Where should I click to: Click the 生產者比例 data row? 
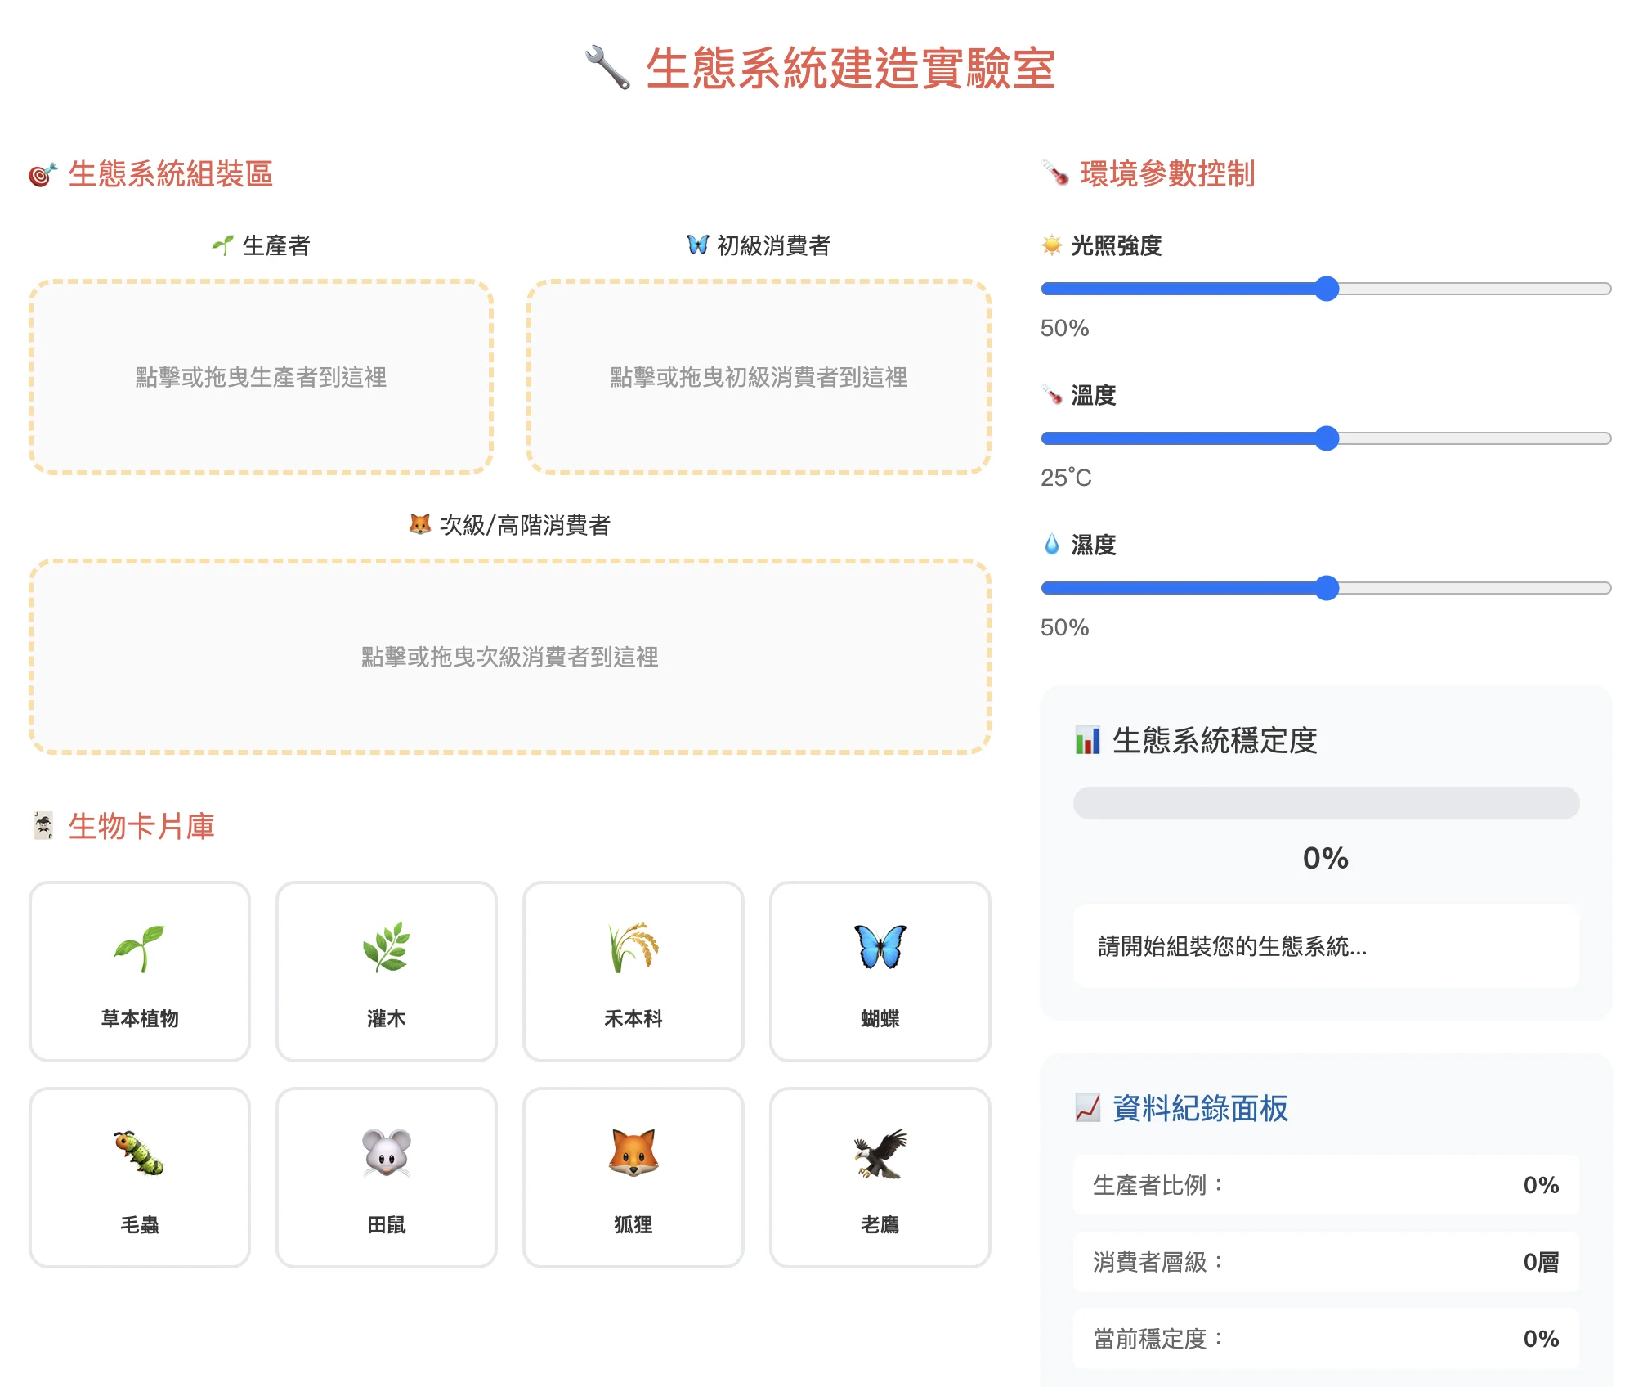[1326, 1185]
